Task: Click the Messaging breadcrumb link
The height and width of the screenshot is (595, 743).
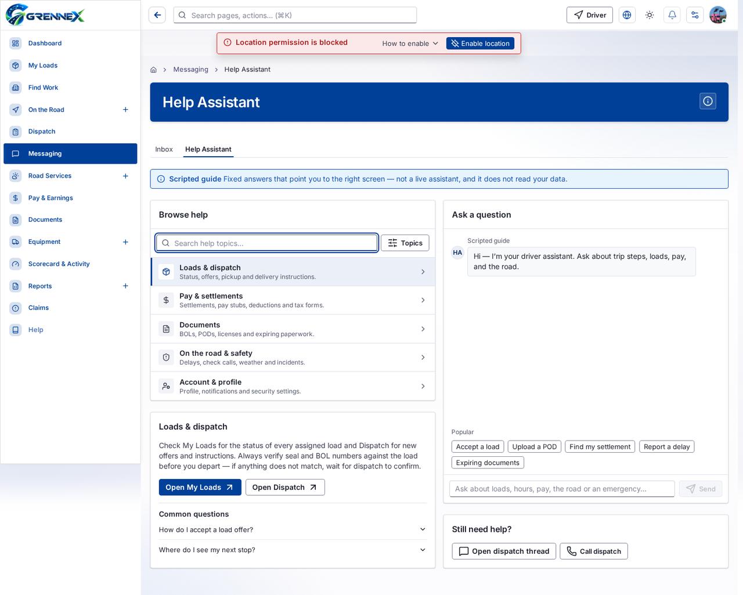Action: (x=190, y=70)
